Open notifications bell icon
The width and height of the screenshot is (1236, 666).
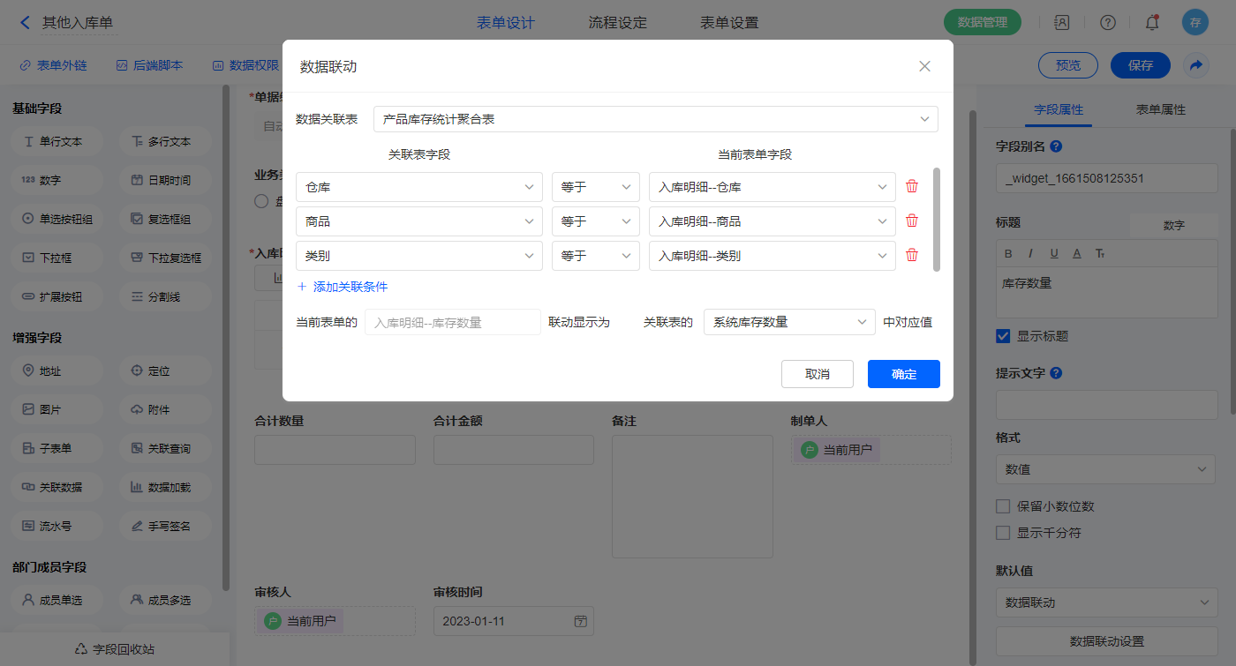click(1151, 23)
